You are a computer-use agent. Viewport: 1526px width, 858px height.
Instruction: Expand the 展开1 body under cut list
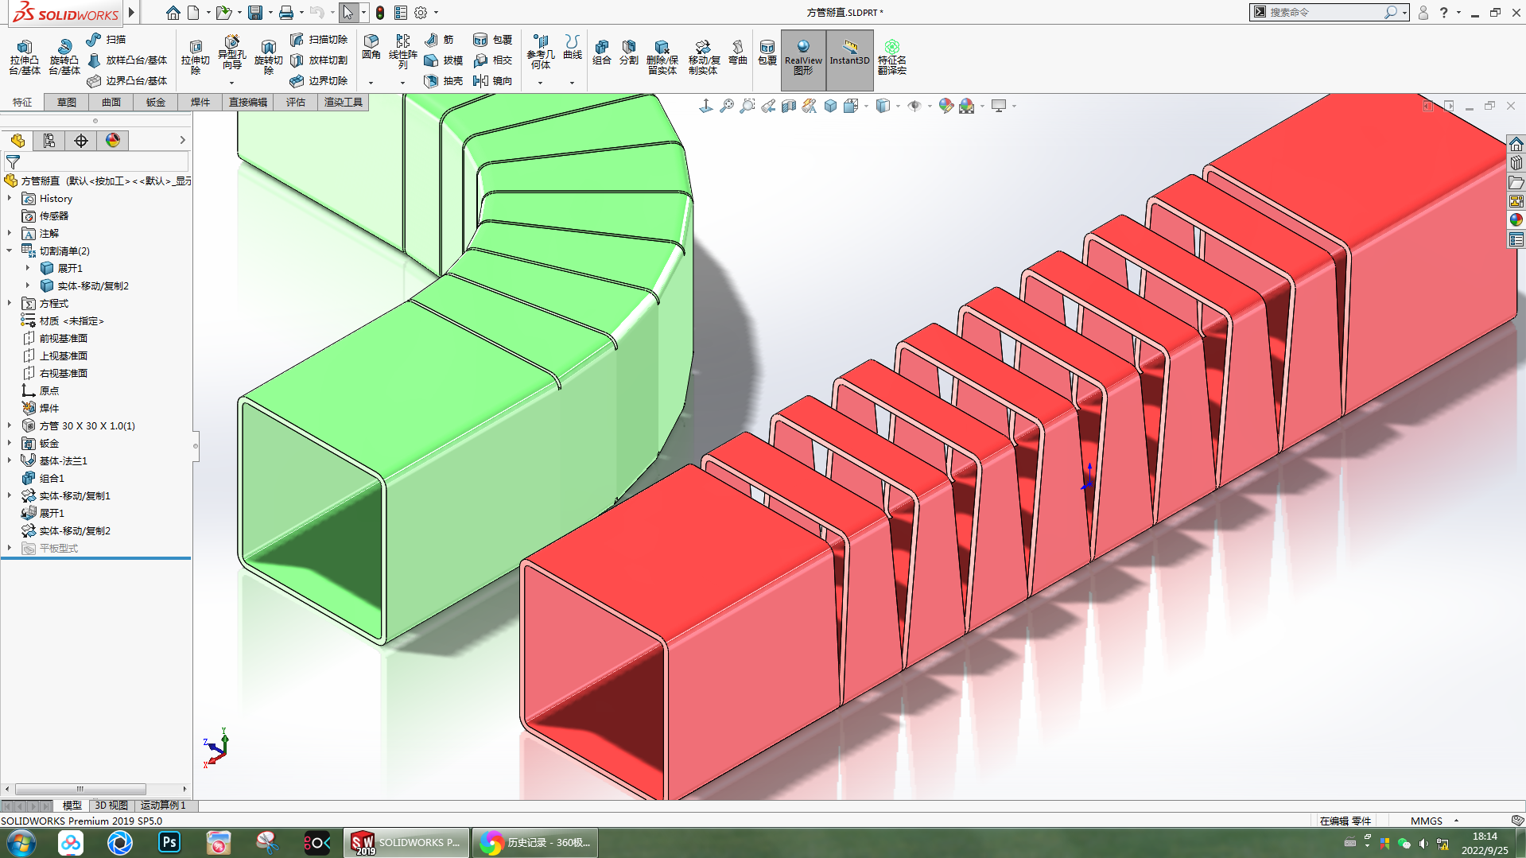(x=27, y=268)
